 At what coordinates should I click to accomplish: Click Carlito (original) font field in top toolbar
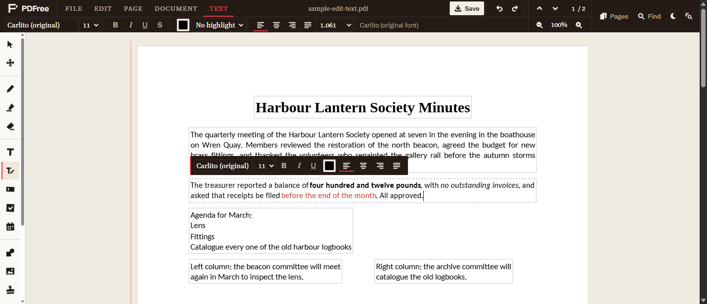tap(42, 25)
